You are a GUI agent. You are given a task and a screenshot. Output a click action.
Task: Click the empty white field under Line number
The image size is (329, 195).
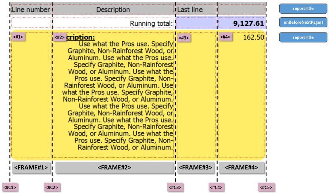coord(31,23)
